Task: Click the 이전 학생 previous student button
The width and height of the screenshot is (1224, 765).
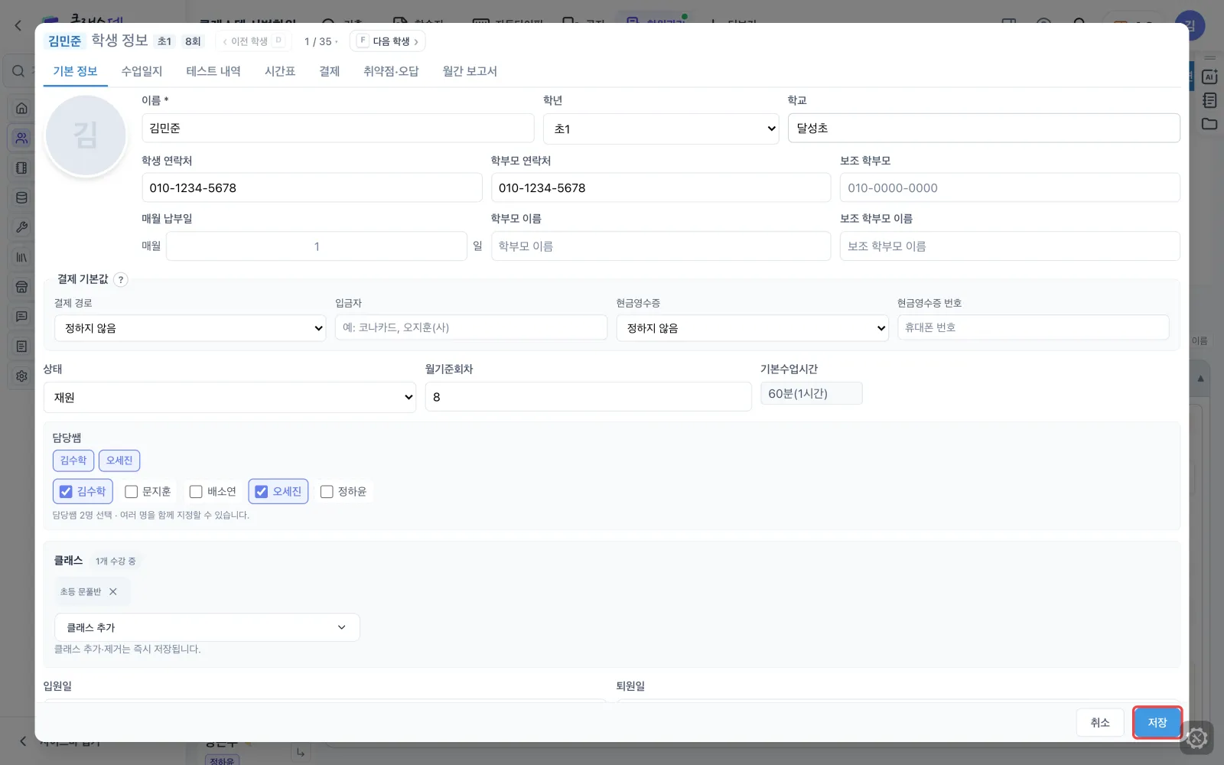Action: [253, 41]
